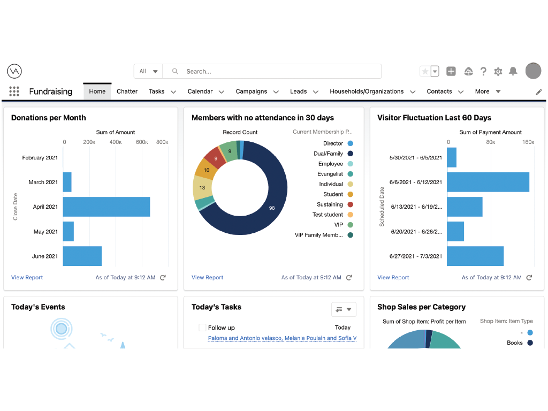This screenshot has height=411, width=548.
Task: Refresh the Visitor Fluctuation chart
Action: [x=529, y=278]
